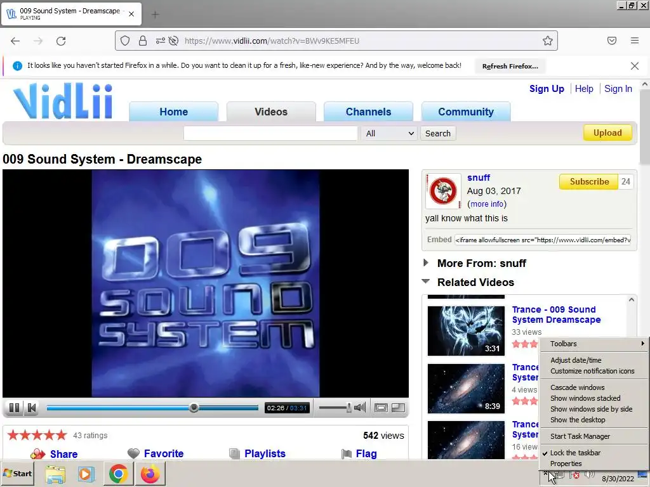Click the Sign In link
650x487 pixels.
coord(618,89)
